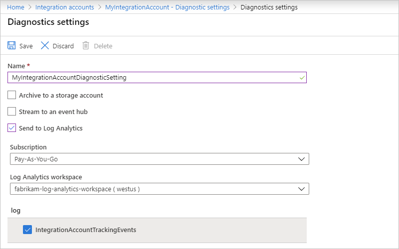
Task: Enable Archive to a storage account
Action: 12,95
